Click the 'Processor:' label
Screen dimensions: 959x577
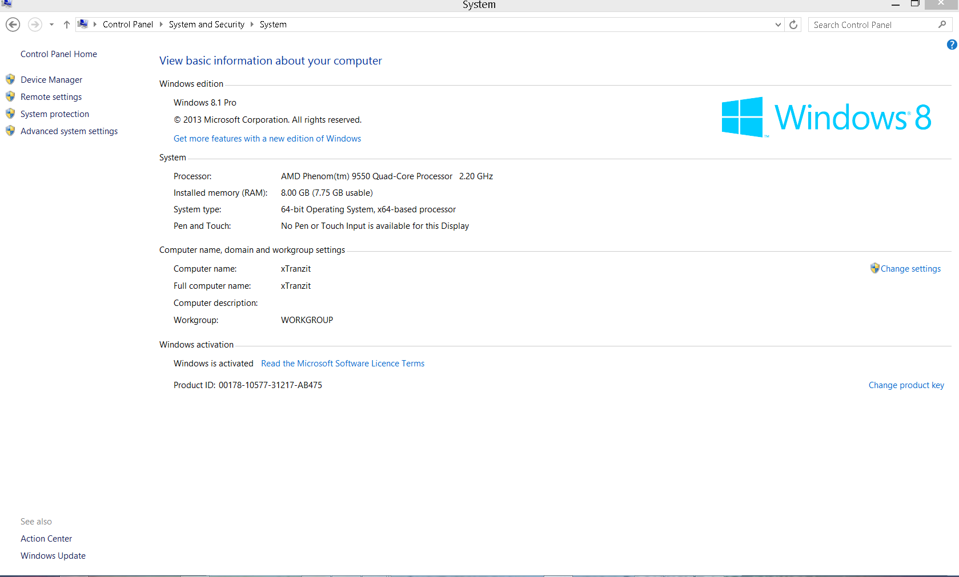click(x=192, y=176)
